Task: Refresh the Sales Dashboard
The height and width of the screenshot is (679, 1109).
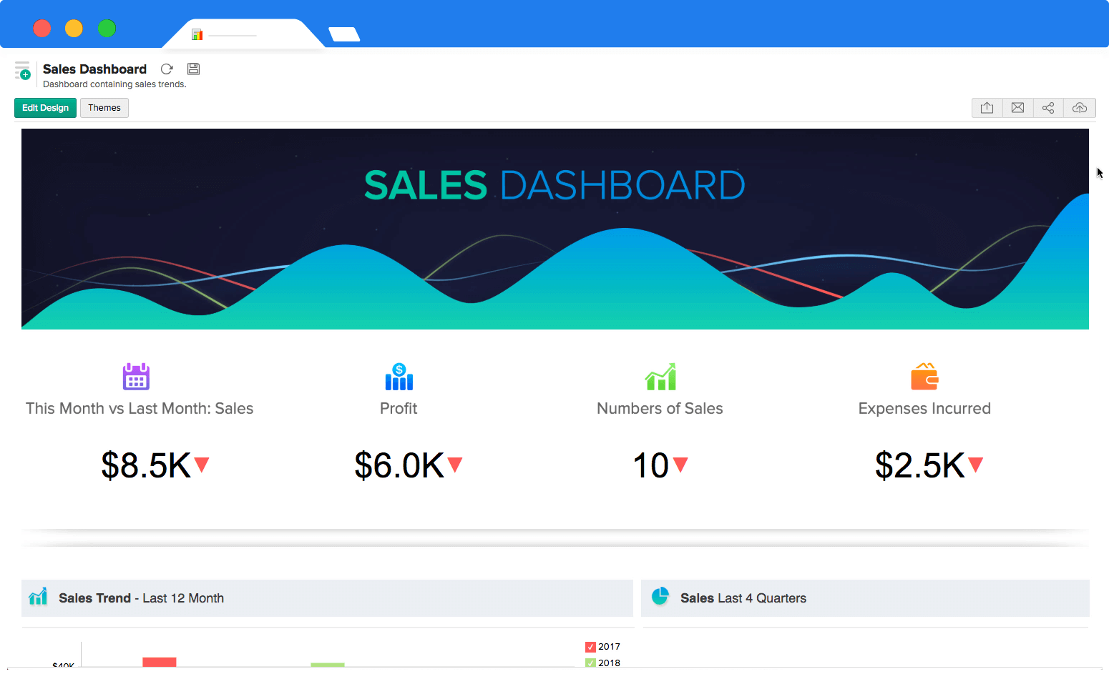Action: pos(167,69)
